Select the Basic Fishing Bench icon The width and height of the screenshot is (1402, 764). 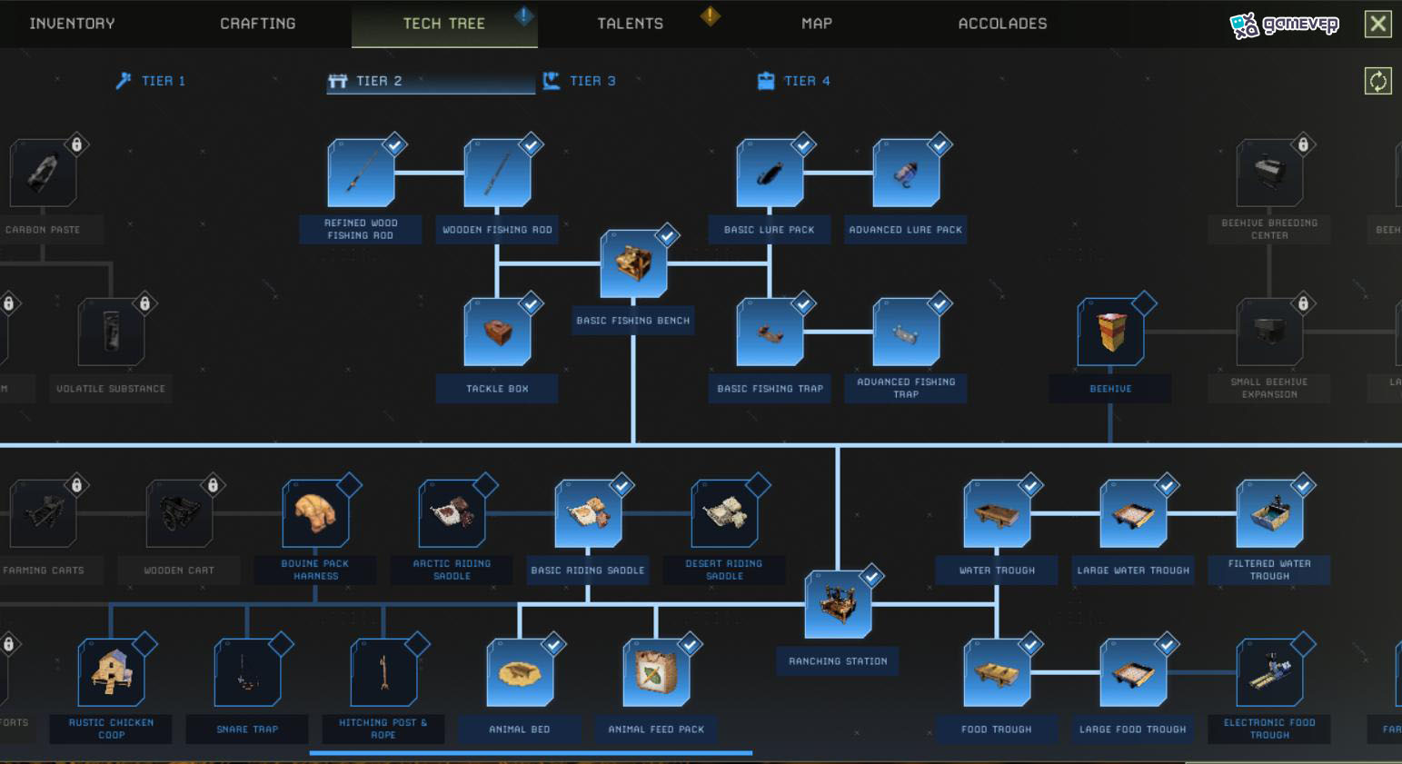pos(633,263)
